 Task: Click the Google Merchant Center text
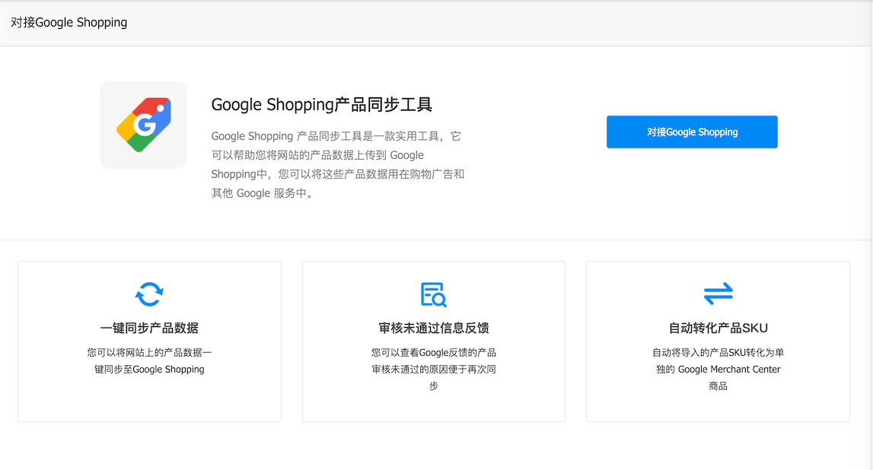(728, 369)
